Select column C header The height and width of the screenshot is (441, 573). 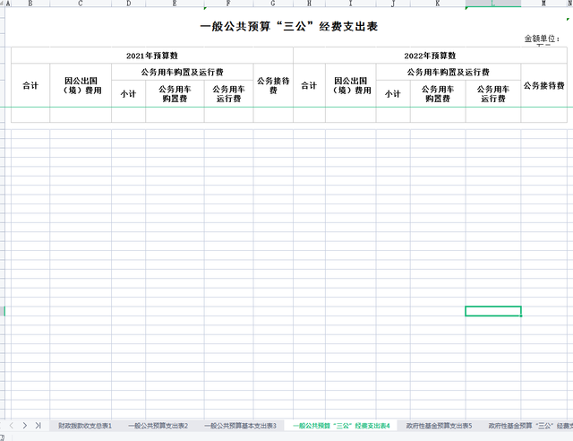81,4
